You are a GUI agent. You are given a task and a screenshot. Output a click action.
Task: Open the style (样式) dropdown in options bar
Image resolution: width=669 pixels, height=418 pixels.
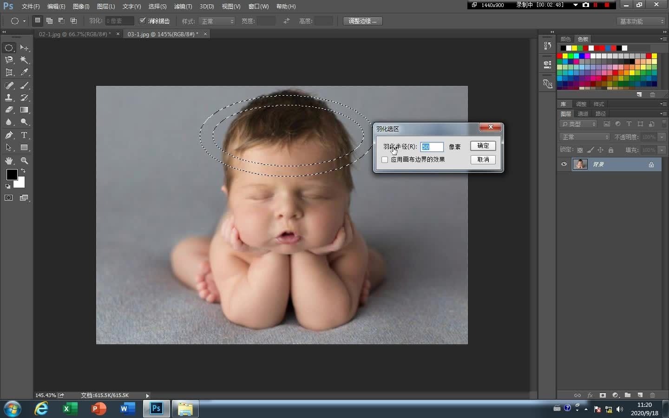217,21
